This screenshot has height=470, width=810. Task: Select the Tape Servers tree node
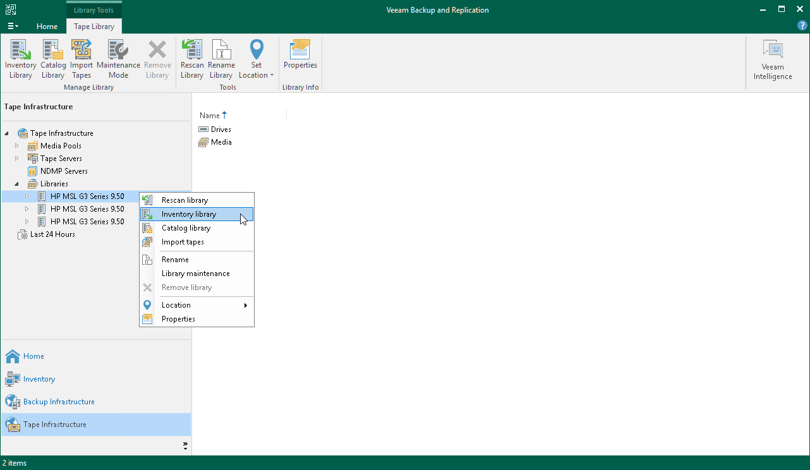[x=61, y=159]
